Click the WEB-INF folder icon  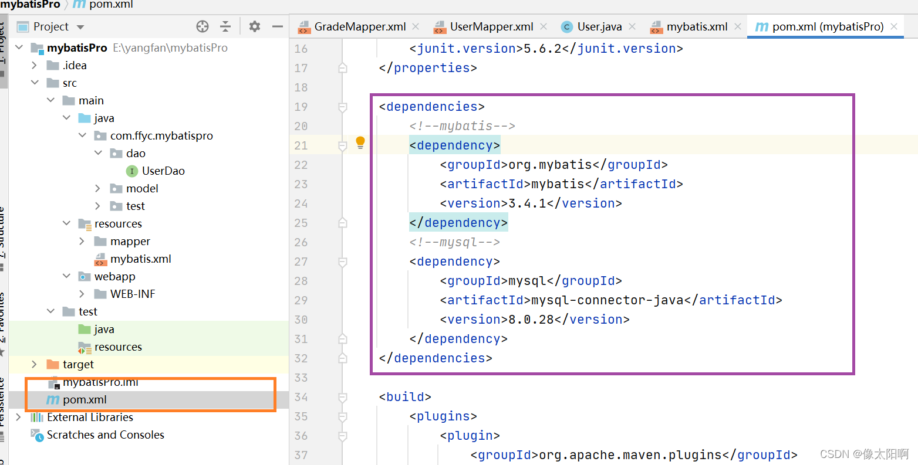[100, 294]
